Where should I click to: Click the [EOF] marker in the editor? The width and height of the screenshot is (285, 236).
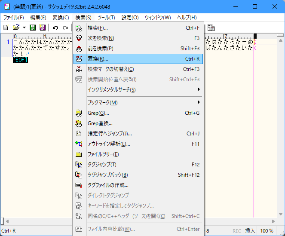tap(20, 60)
